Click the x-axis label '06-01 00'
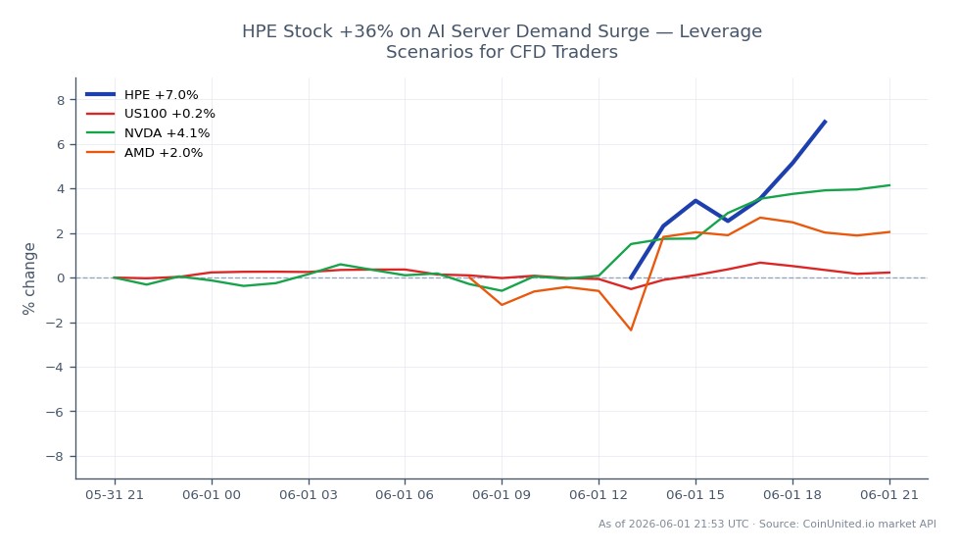Viewport: 959px width, 553px height. click(x=212, y=495)
